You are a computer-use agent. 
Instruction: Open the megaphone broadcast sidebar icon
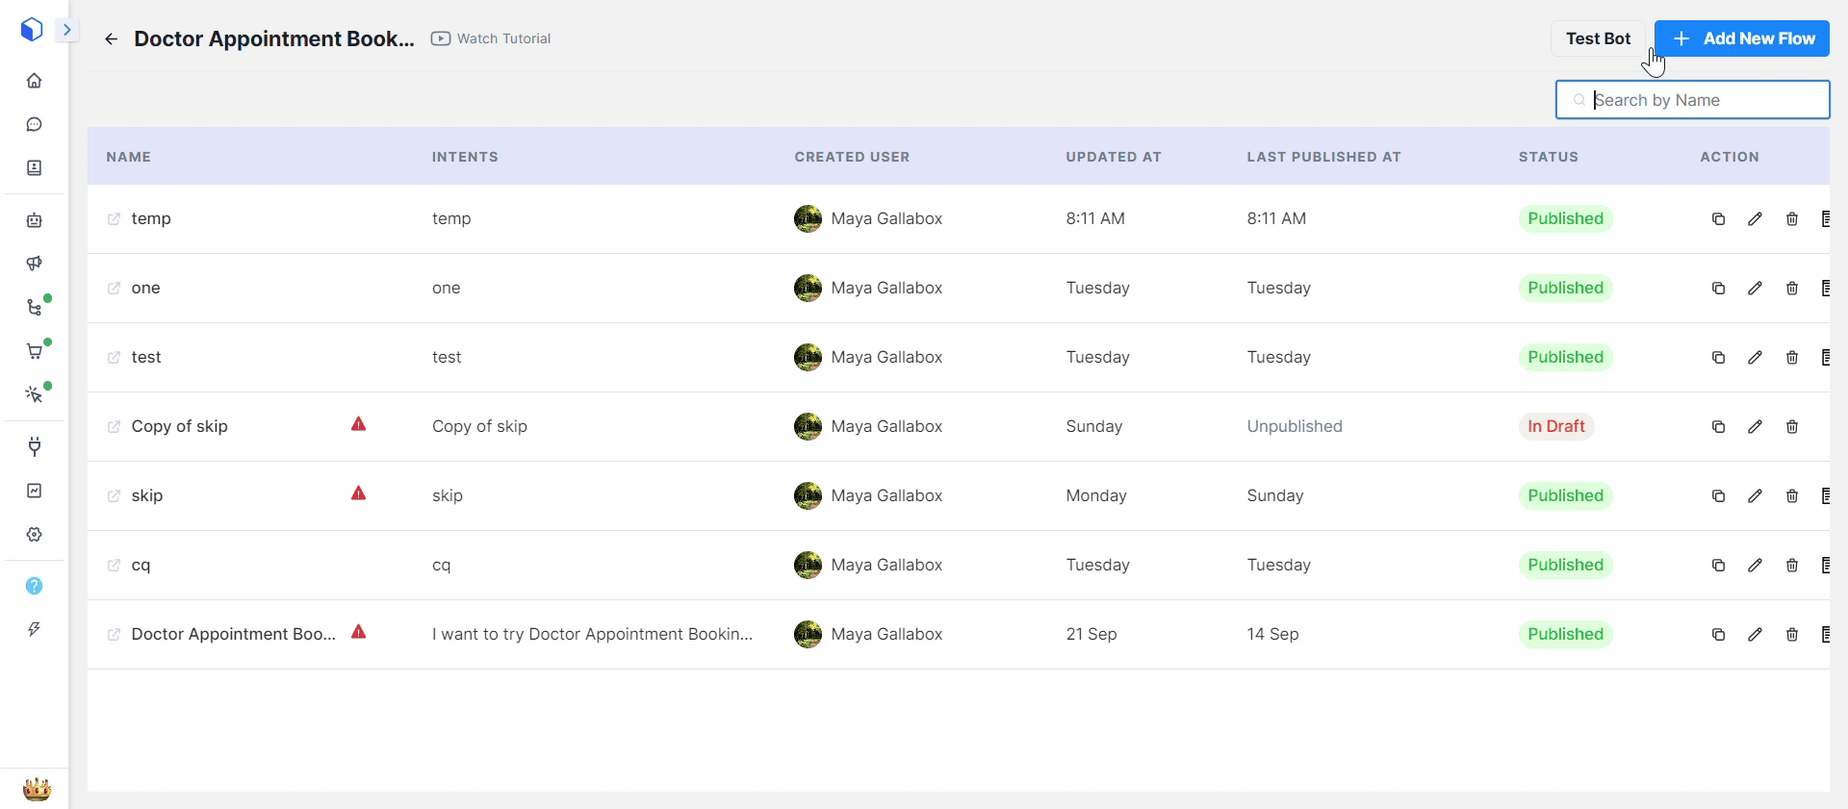point(35,264)
